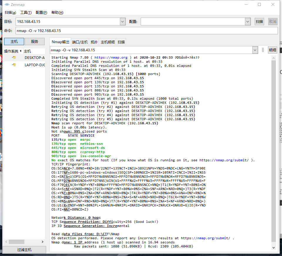Image resolution: width=282 pixels, height=256 pixels.
Task: Click the 'Network Distance: 0 hops' line
Action: (76, 218)
